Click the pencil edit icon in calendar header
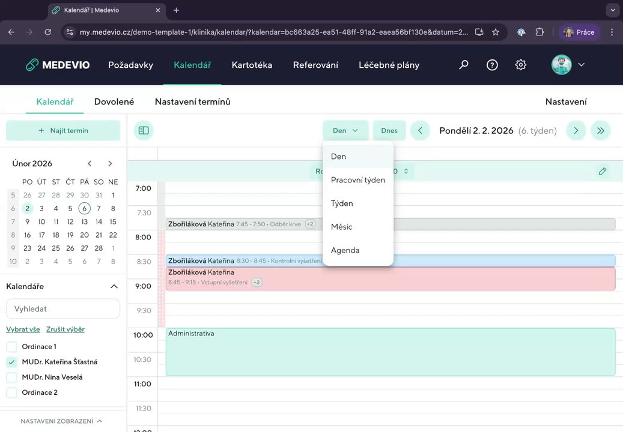Image resolution: width=623 pixels, height=432 pixels. [603, 171]
